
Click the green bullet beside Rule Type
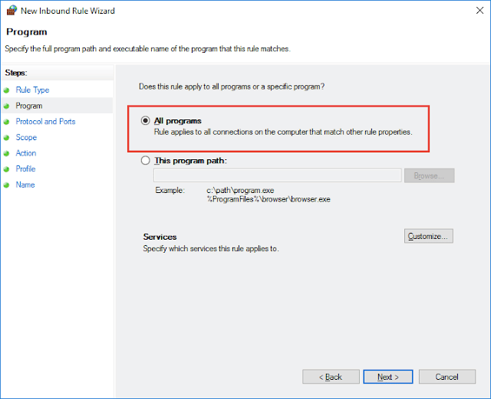click(x=6, y=90)
